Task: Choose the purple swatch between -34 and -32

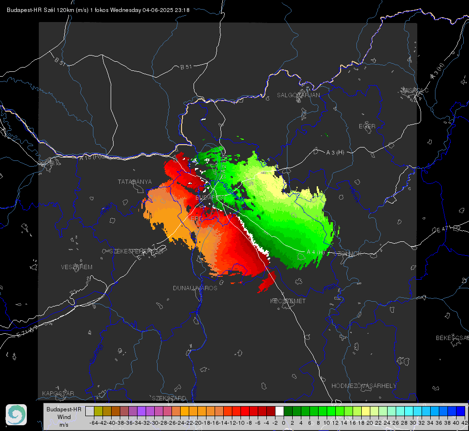Action: coord(141,411)
